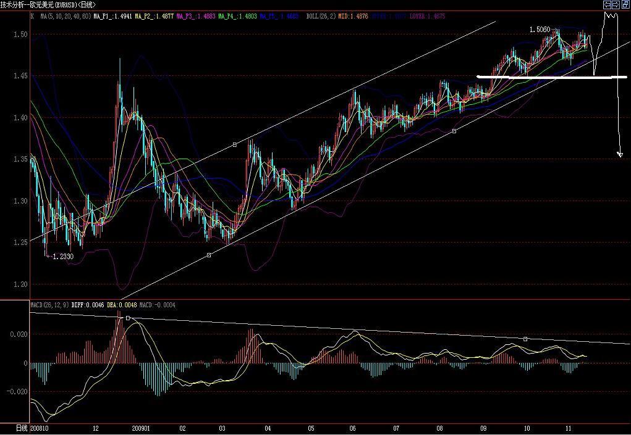Screen dimensions: 631x435
Task: Click the yellow MA_P1 1.4941 value label
Action: tap(111, 17)
